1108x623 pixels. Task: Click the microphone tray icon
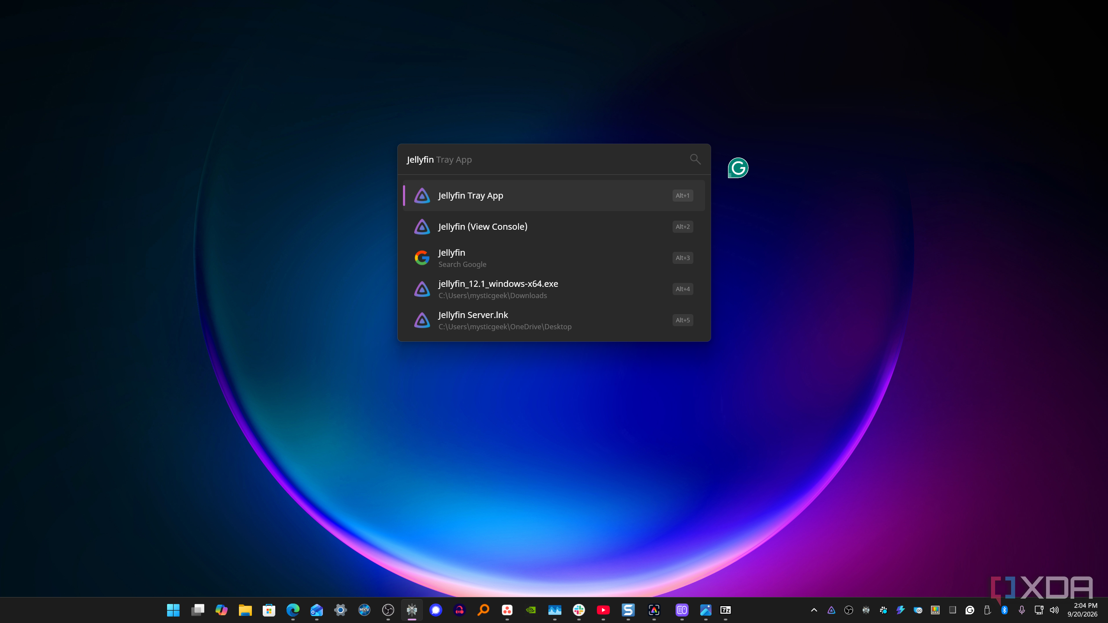point(1022,610)
